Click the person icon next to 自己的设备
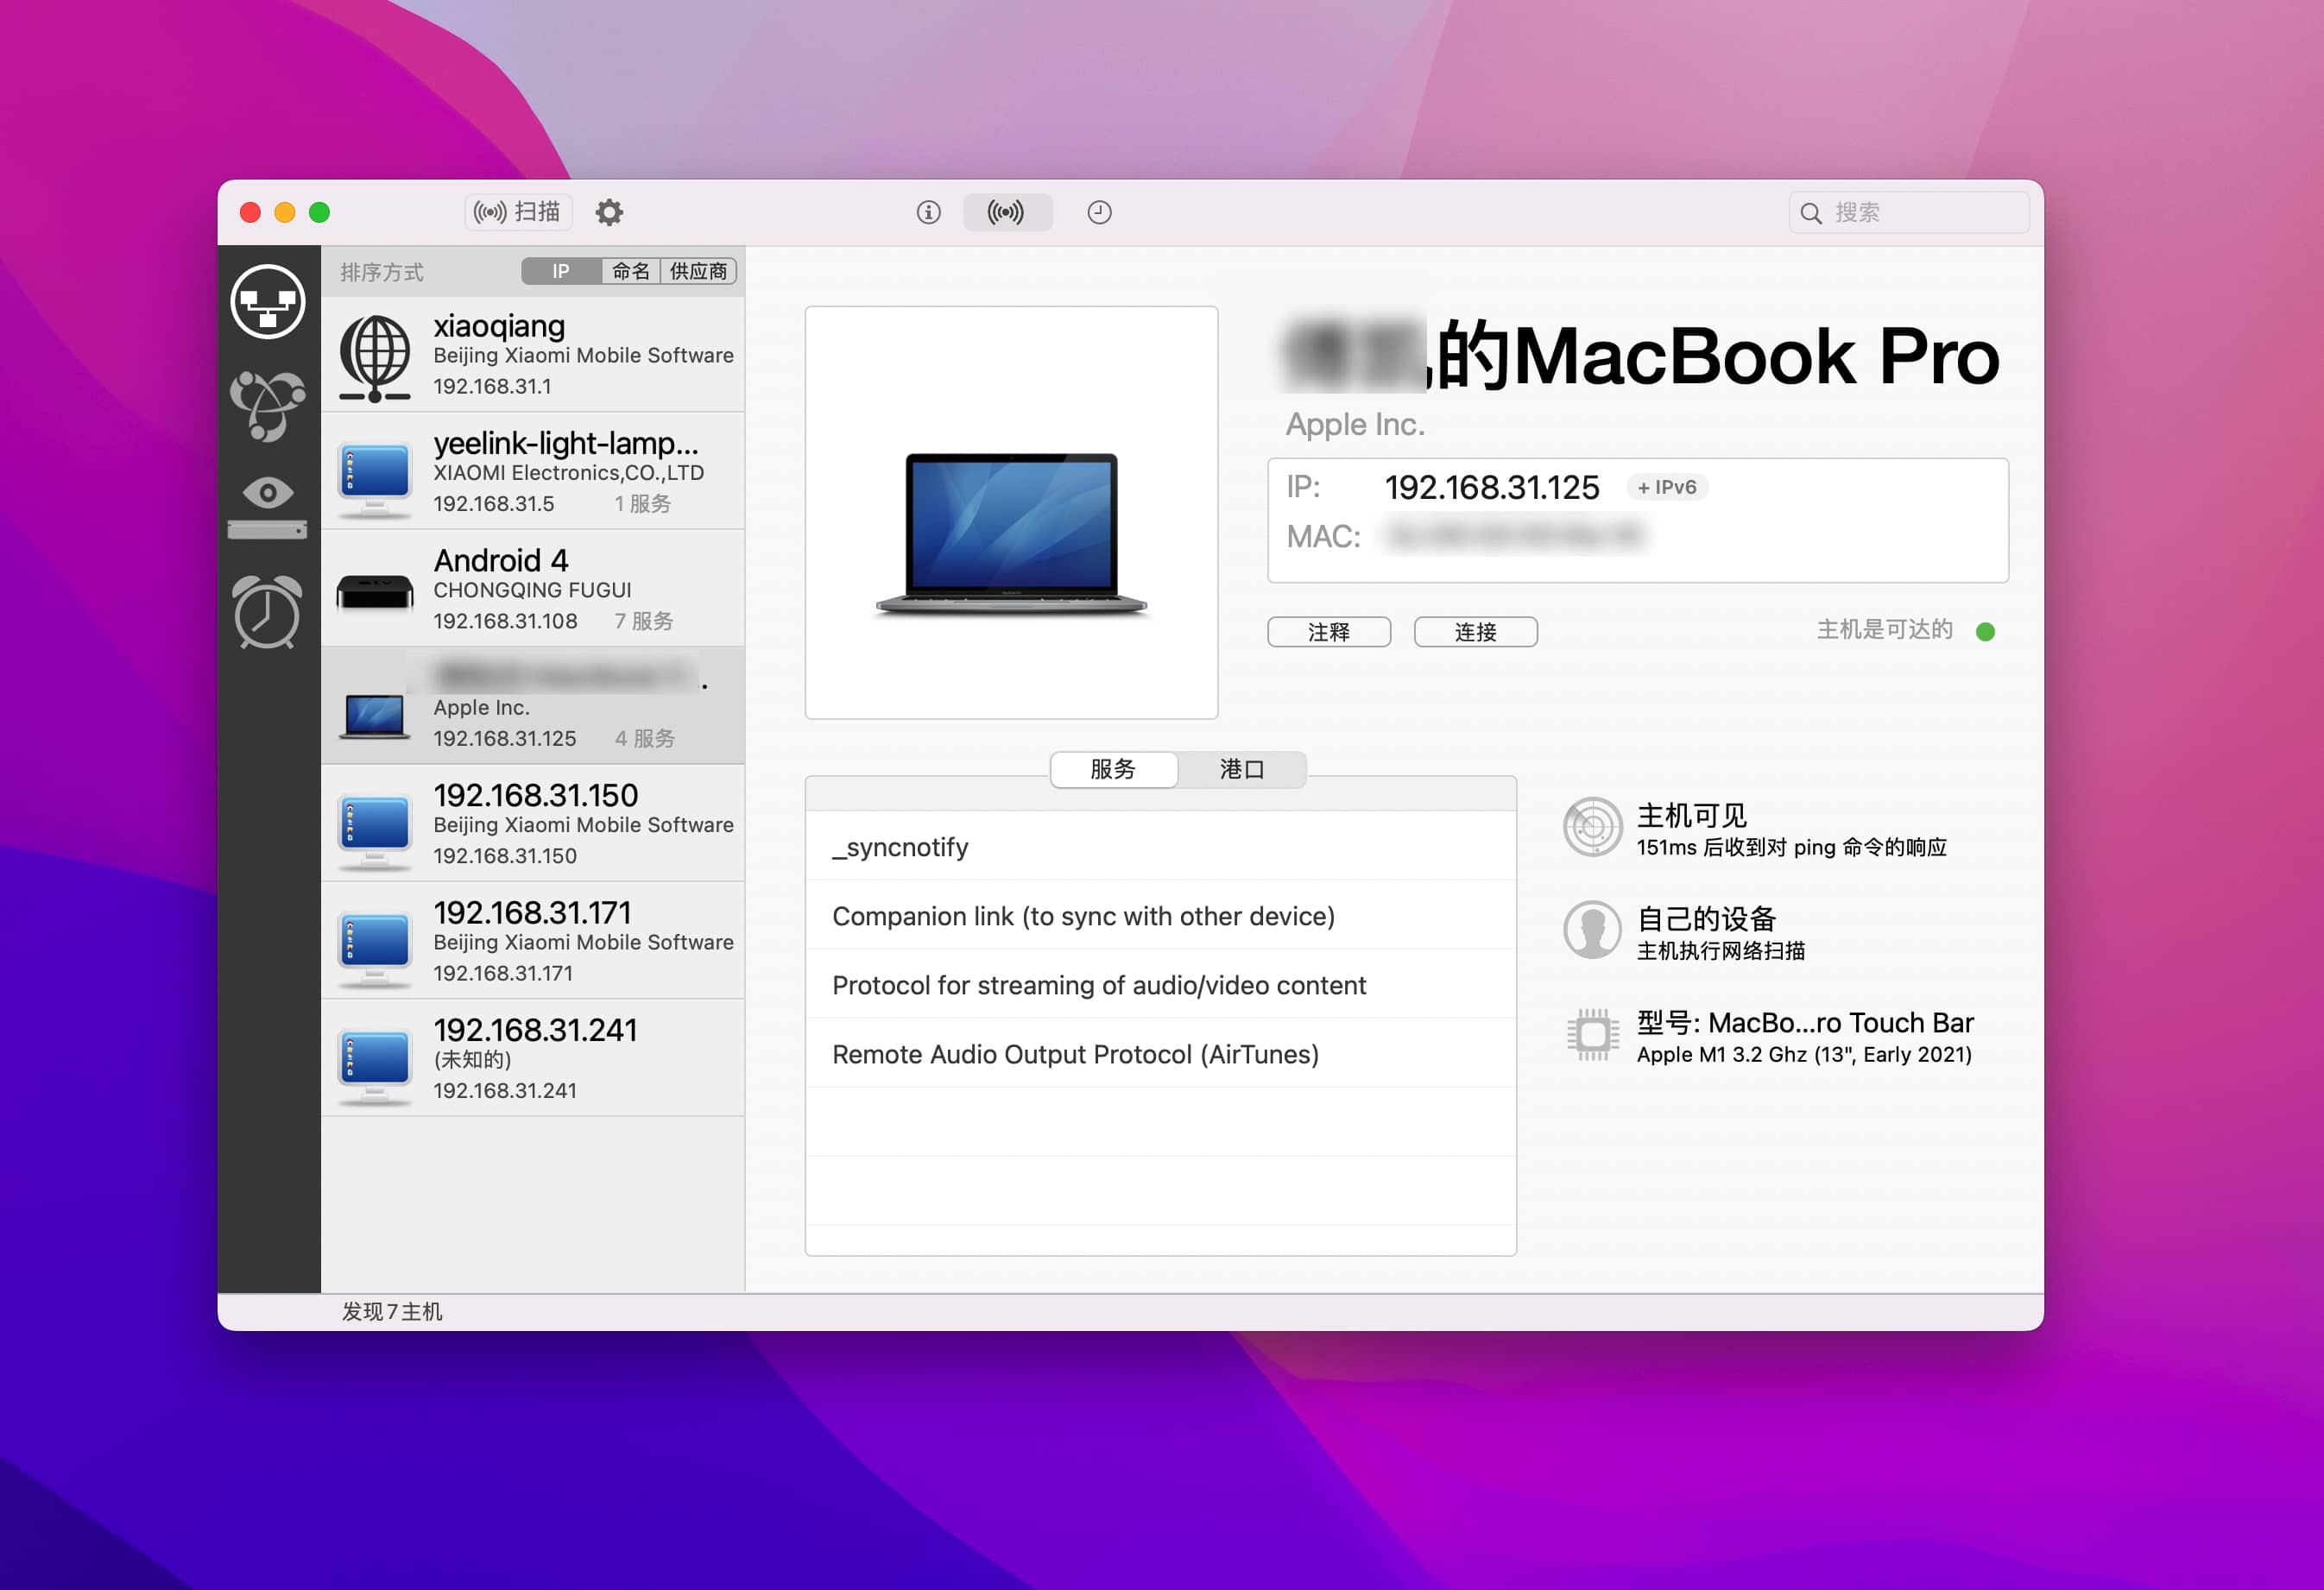 pos(1592,930)
